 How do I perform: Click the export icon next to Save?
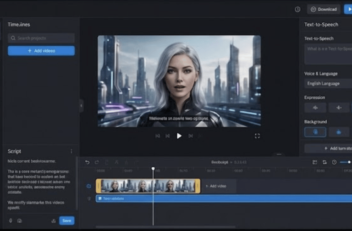pos(54,221)
